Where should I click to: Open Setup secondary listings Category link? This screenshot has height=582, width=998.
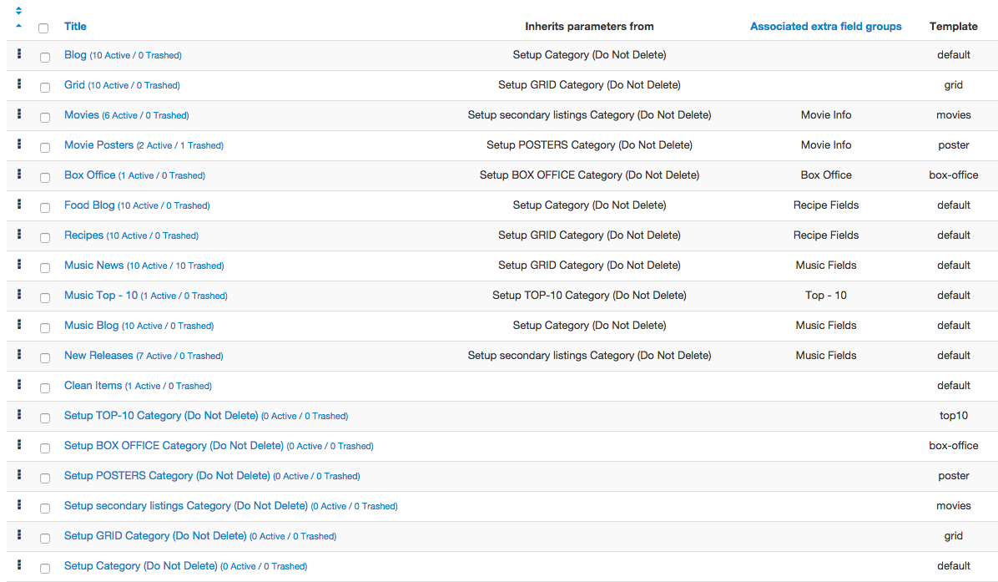186,505
